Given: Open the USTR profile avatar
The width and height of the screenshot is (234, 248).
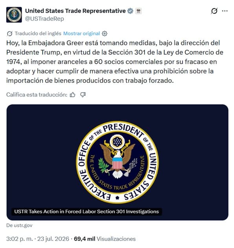Looking at the screenshot, I should [x=14, y=15].
